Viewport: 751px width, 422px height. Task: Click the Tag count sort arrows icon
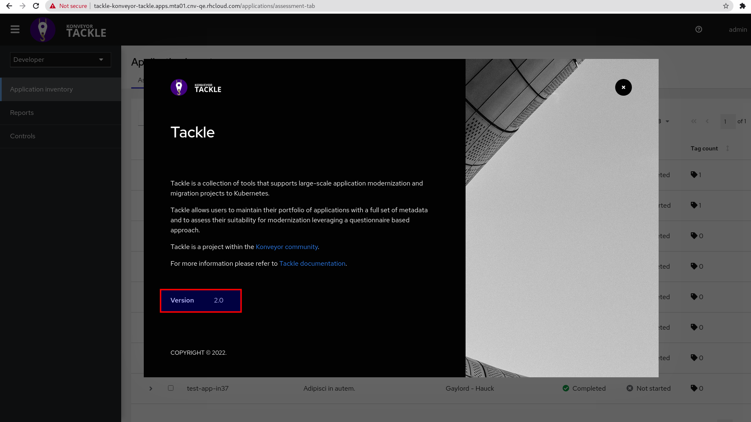728,148
